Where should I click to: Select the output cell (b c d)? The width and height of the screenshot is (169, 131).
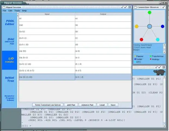pyautogui.click(x=103, y=64)
